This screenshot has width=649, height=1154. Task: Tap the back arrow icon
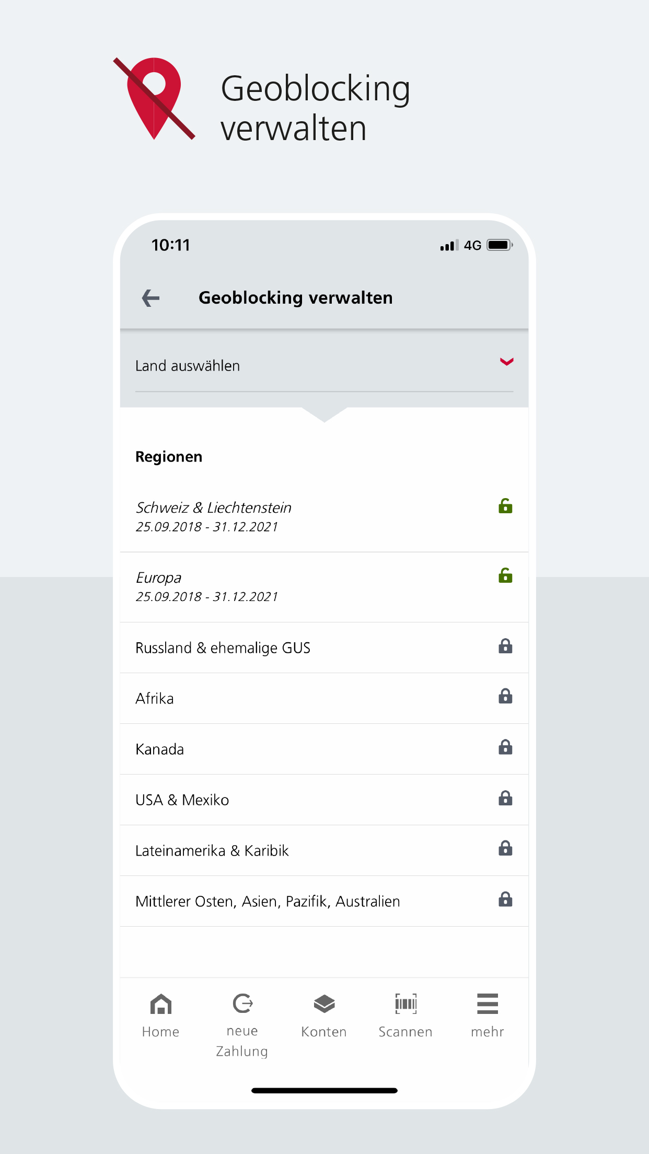(x=150, y=298)
